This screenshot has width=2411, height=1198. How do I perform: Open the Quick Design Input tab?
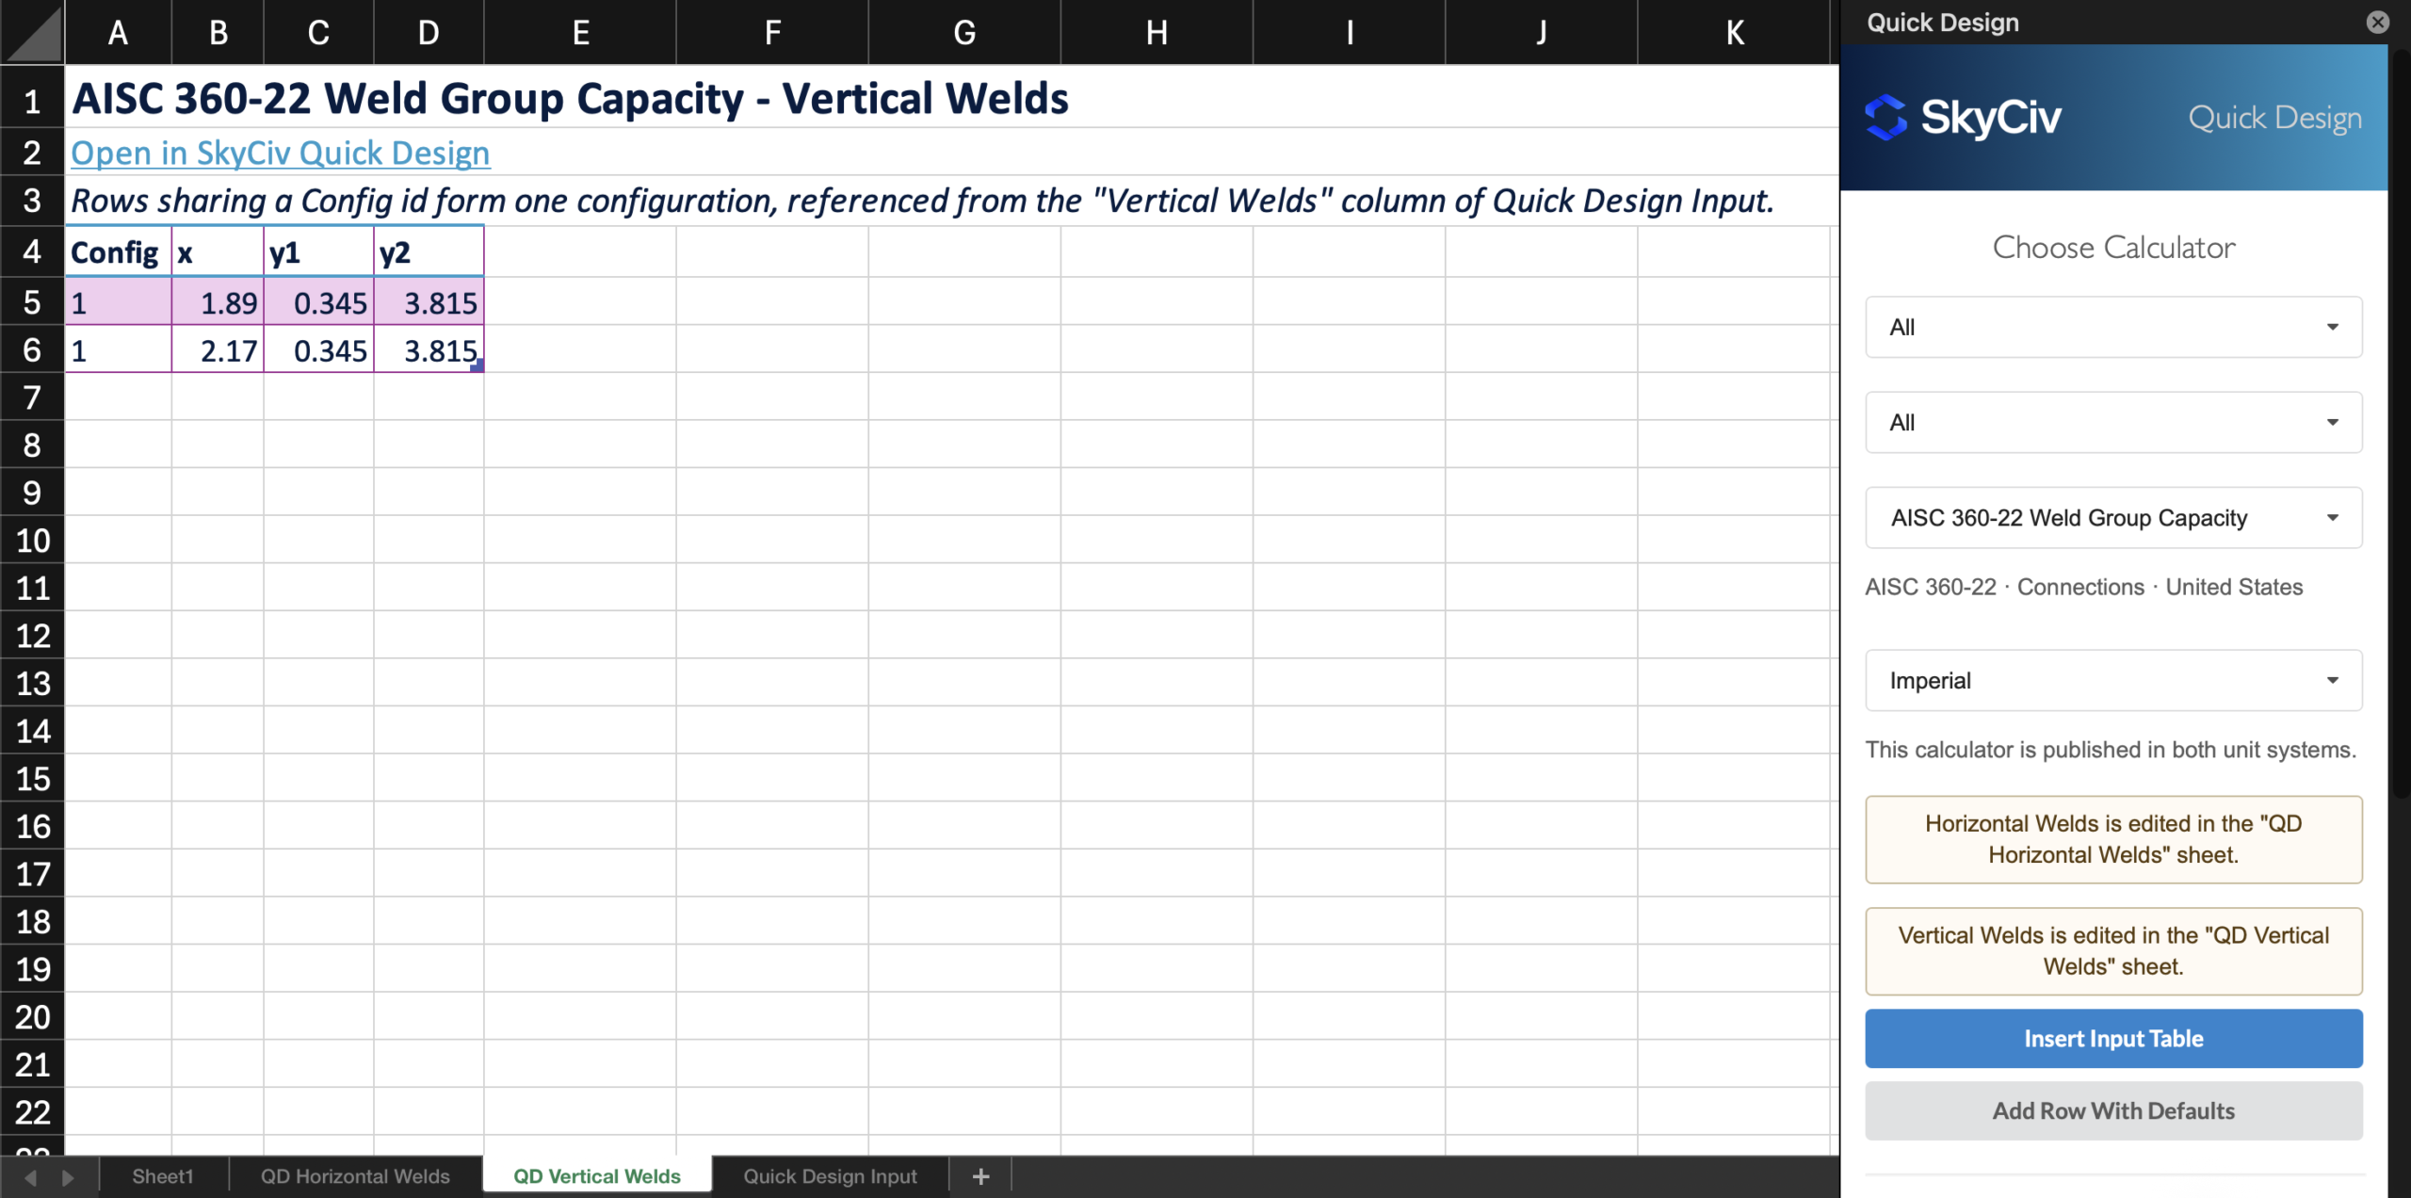[x=830, y=1176]
